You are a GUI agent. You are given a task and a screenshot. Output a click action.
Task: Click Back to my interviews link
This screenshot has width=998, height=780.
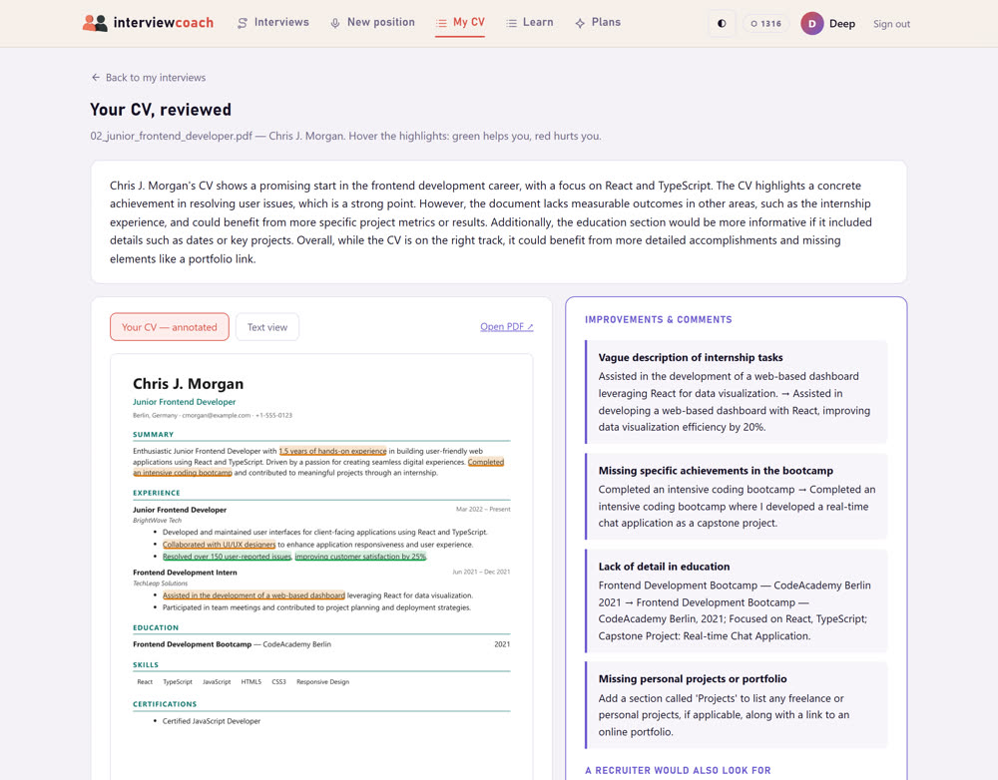[156, 78]
